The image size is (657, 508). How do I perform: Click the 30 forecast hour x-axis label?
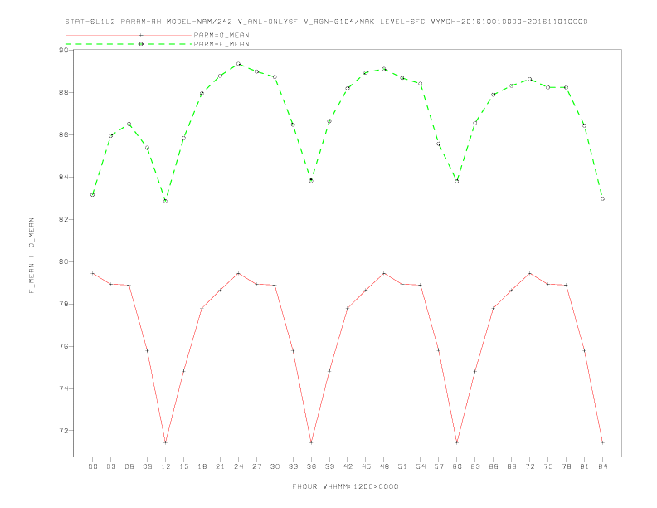coord(275,466)
